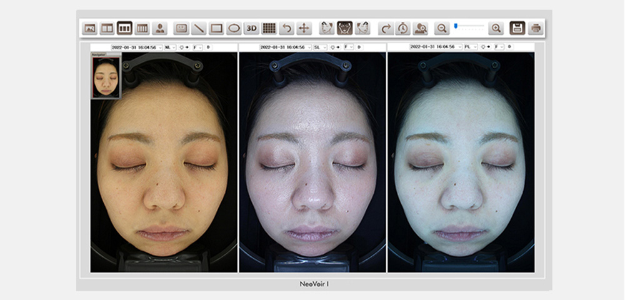Click the save floppy disk icon
625x300 pixels.
tap(517, 28)
